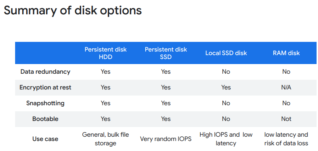The image size is (318, 151).
Task: Select the "General, bulk file storage" cell
Action: coord(105,139)
